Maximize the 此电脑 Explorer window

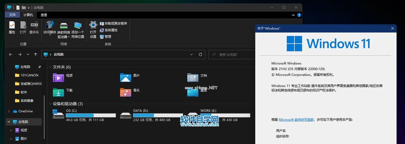[284, 8]
